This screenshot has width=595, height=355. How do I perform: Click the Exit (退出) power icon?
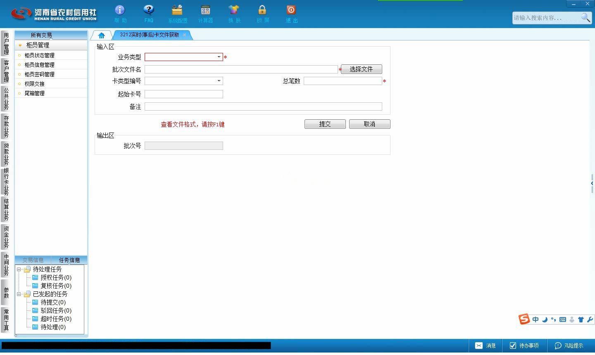pos(291,10)
